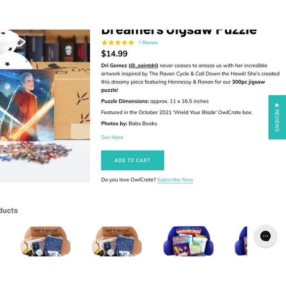Select the second brown unboxing crate product

coord(117,241)
